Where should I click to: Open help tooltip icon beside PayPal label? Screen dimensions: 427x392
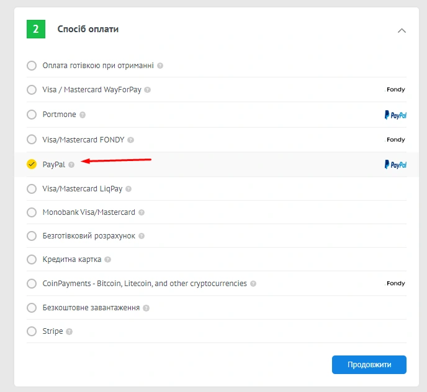click(71, 165)
